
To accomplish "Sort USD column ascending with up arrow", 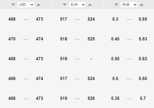I will [38, 5].
